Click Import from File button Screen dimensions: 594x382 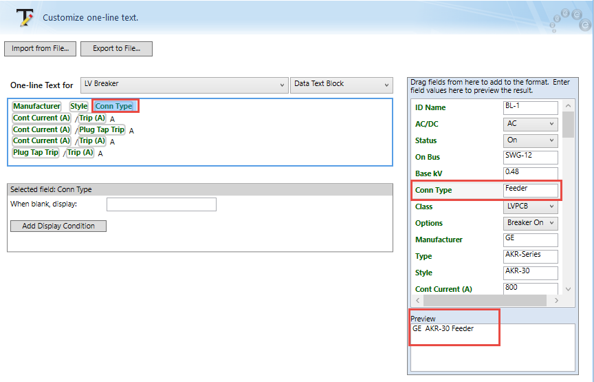click(40, 49)
